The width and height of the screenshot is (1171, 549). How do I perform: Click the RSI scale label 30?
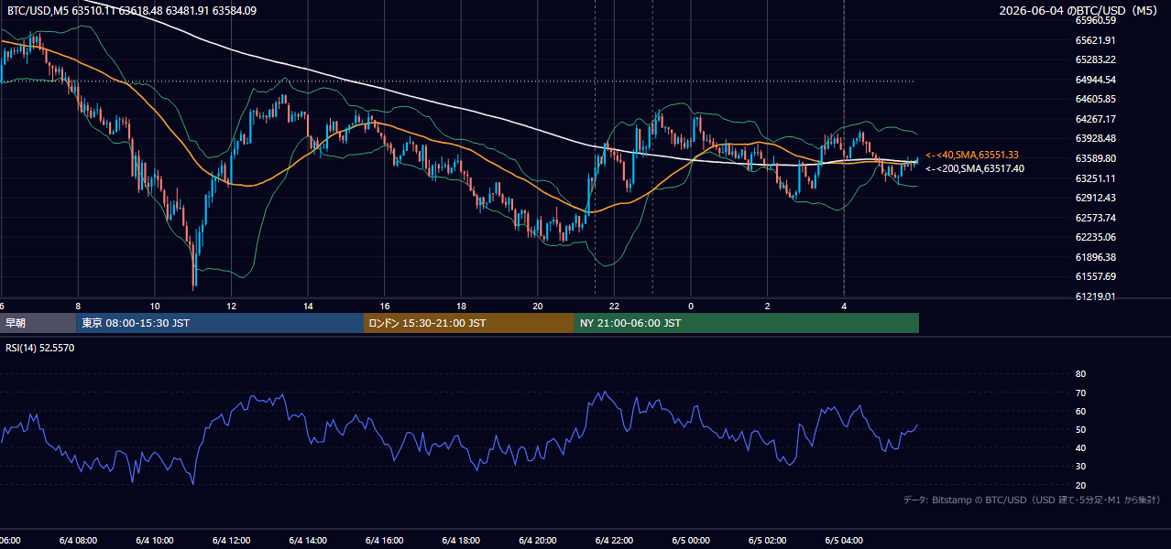[x=1080, y=467]
